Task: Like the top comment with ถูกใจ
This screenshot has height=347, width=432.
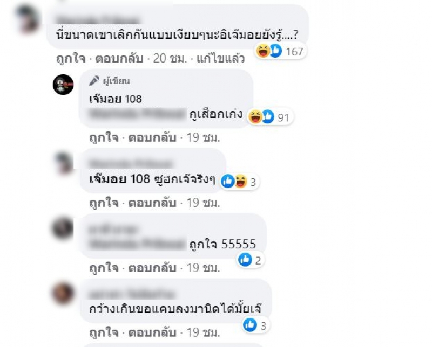Action: point(71,59)
